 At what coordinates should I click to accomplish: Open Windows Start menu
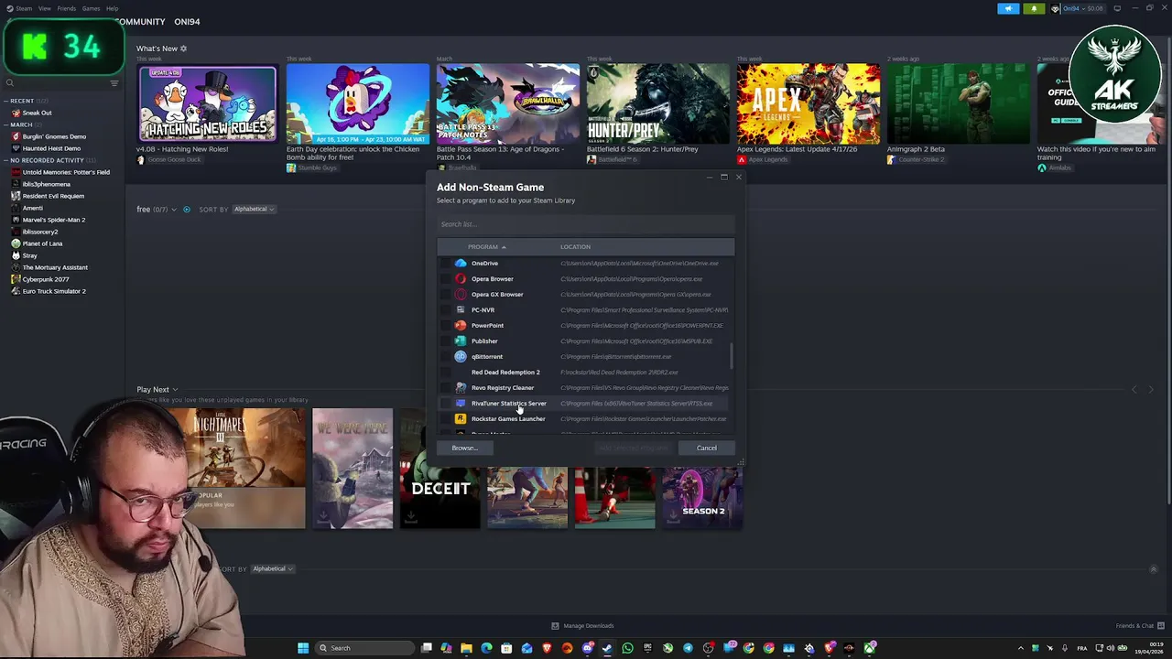303,648
